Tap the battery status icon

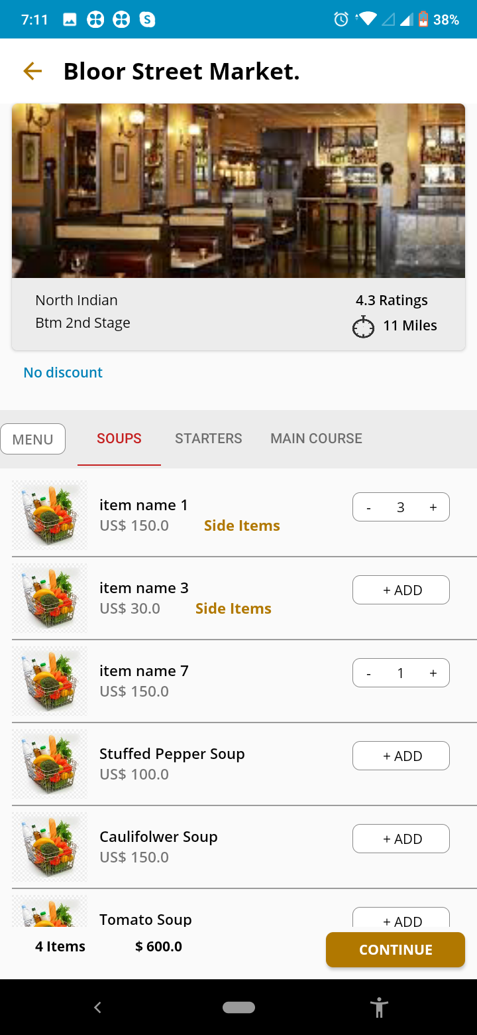pyautogui.click(x=423, y=20)
